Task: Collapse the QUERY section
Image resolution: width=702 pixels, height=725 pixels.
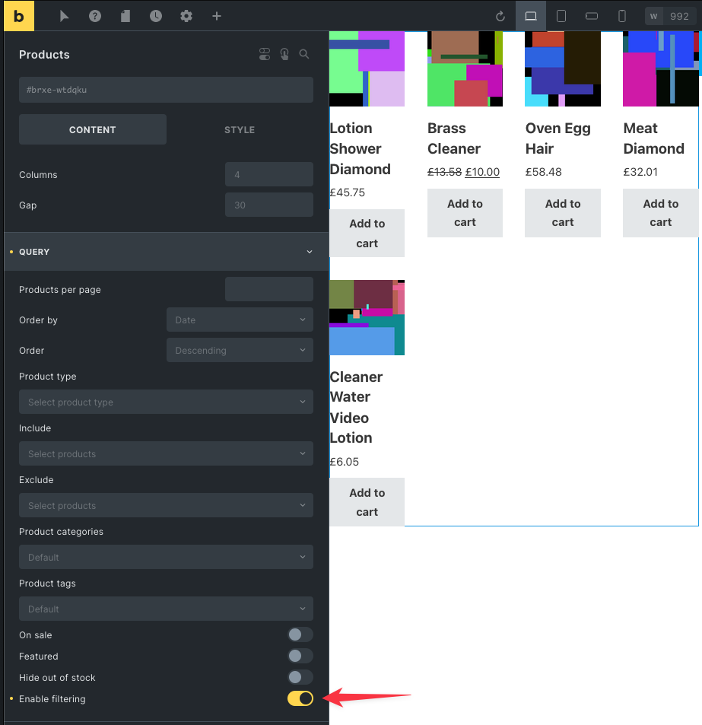Action: point(309,251)
